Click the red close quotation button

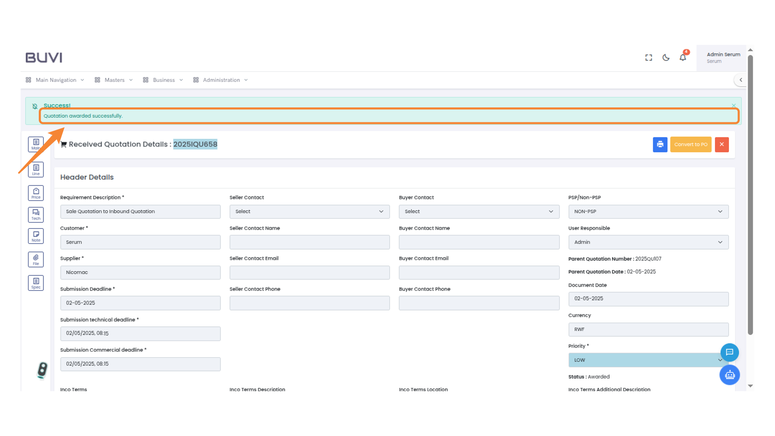[722, 145]
